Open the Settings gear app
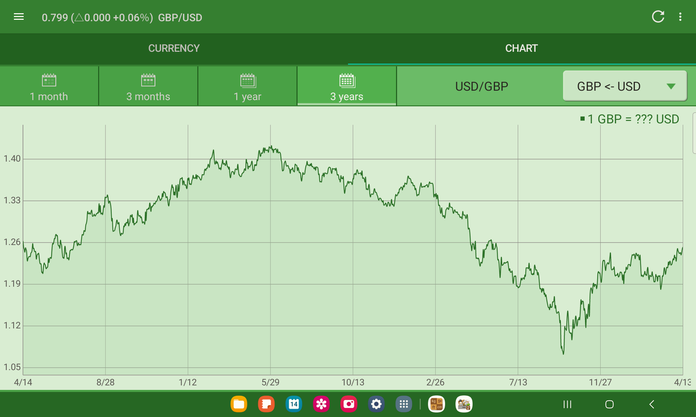Screen dimensions: 696x417 [376, 404]
